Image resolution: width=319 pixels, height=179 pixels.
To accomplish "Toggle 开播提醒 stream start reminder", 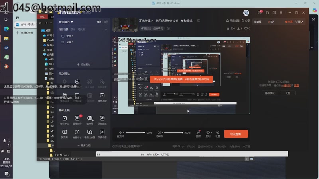I will pos(233,21).
